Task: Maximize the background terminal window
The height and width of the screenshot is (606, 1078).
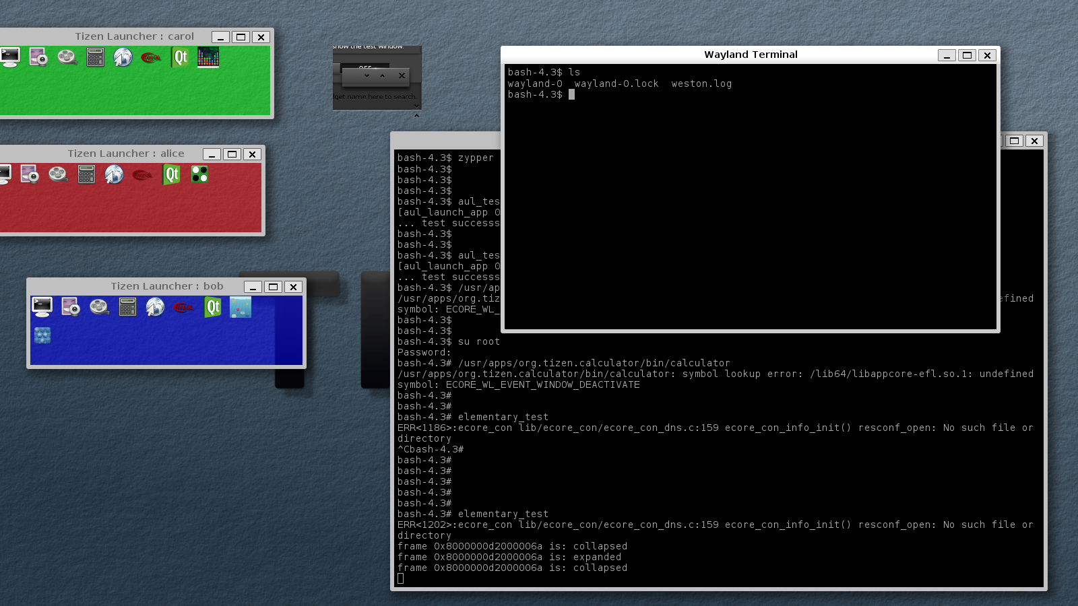Action: point(1014,141)
